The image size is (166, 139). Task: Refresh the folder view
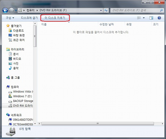click(x=106, y=10)
